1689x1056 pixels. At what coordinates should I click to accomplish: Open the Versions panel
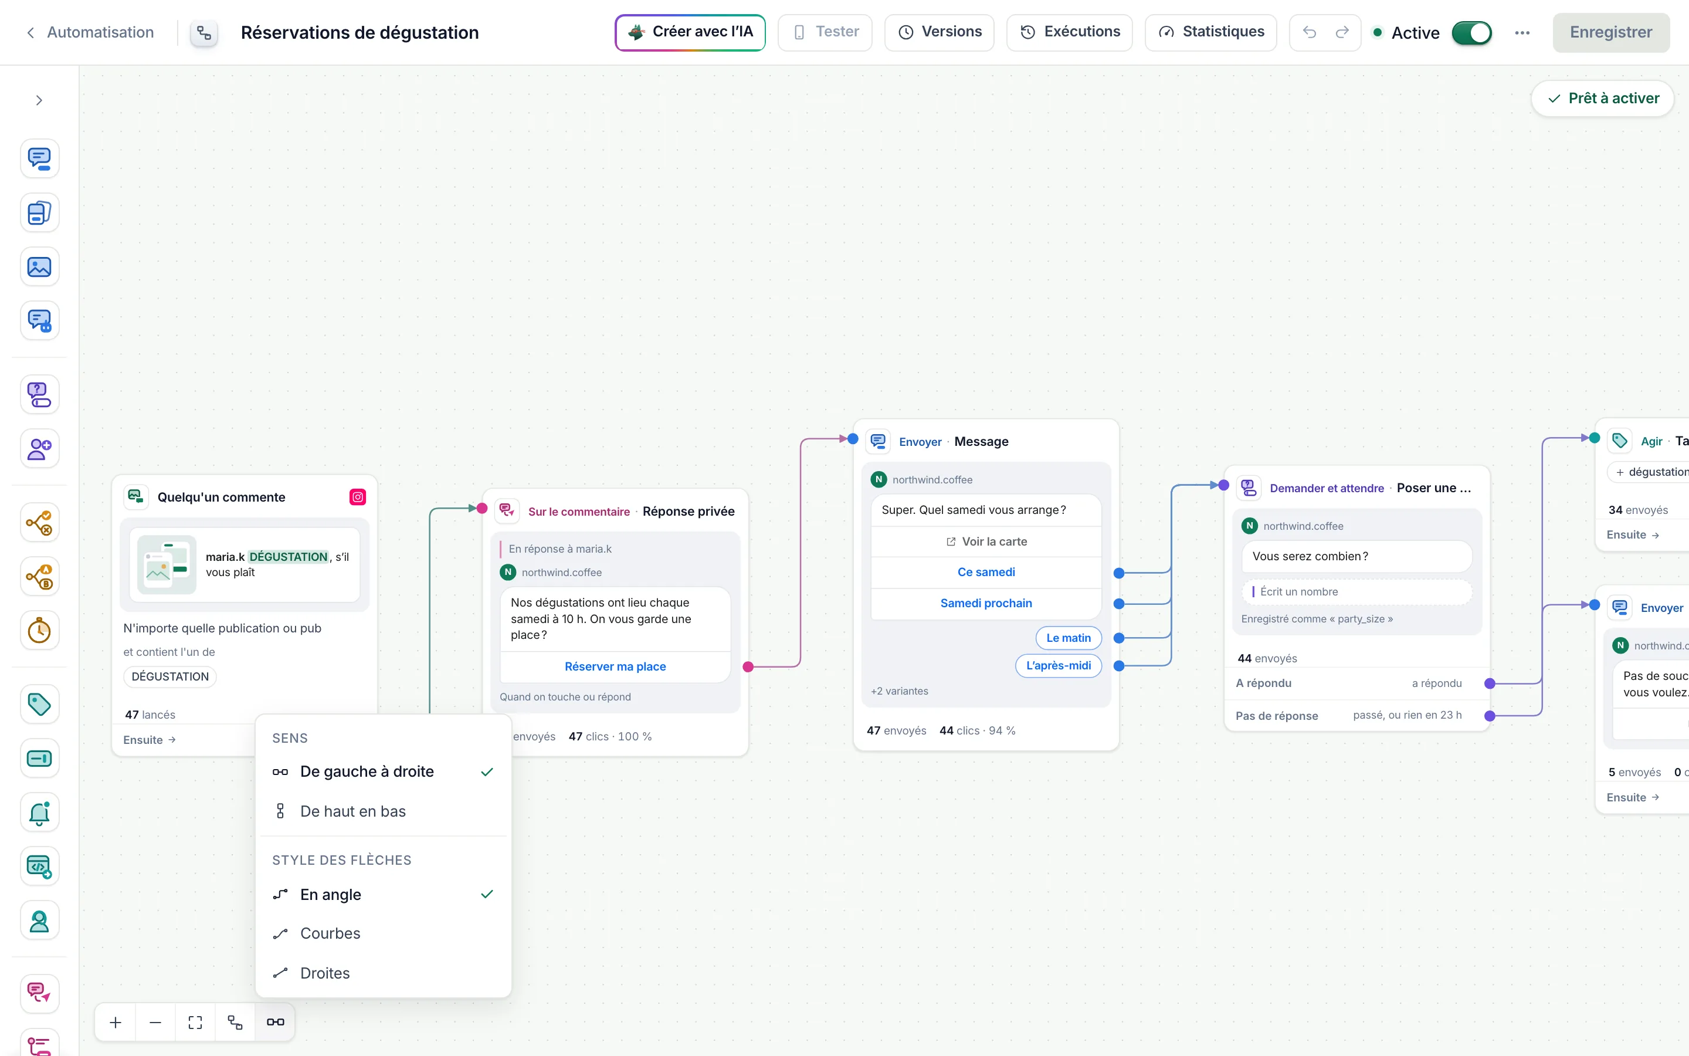pyautogui.click(x=939, y=32)
